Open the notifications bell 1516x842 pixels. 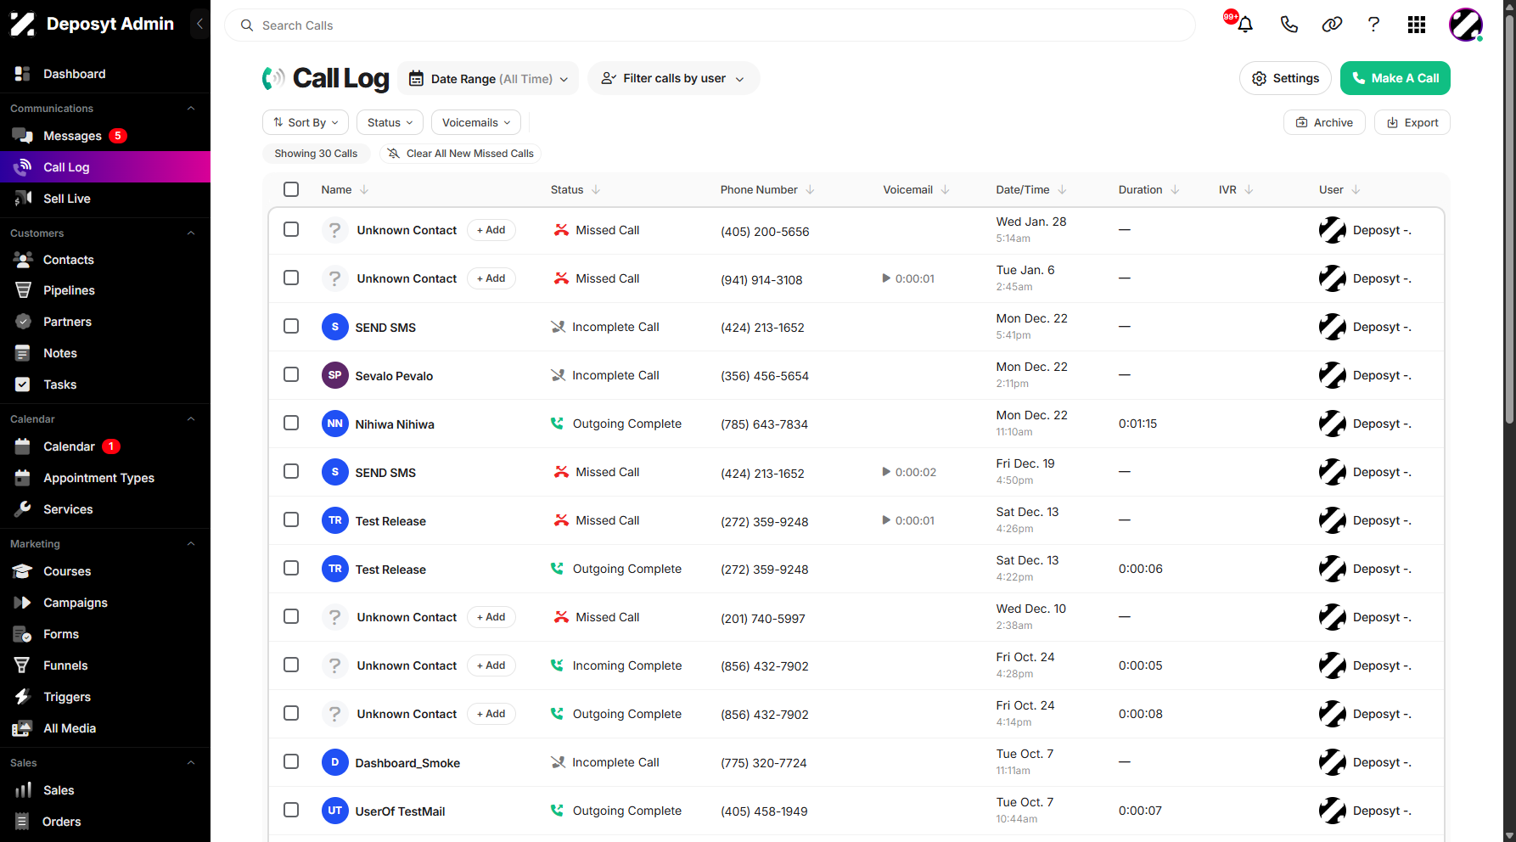(x=1244, y=25)
